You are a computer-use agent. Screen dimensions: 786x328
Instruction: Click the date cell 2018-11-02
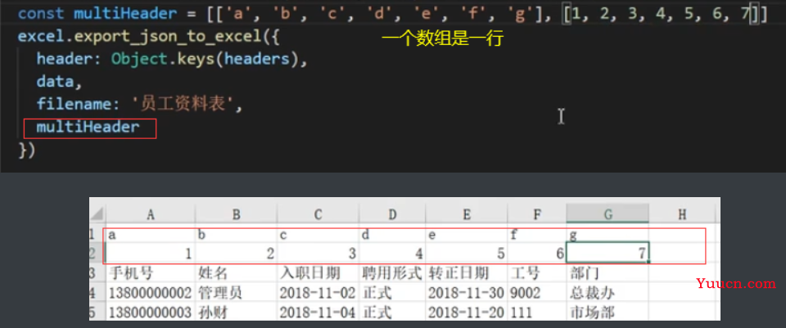318,293
